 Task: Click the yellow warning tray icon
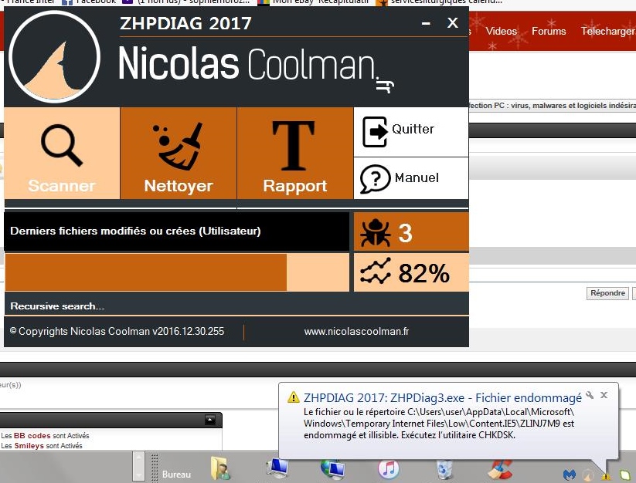[x=606, y=476]
